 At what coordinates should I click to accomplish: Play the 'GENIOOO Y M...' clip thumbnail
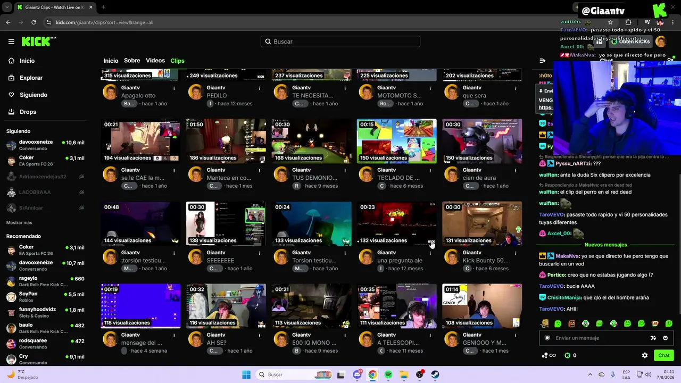(x=482, y=306)
